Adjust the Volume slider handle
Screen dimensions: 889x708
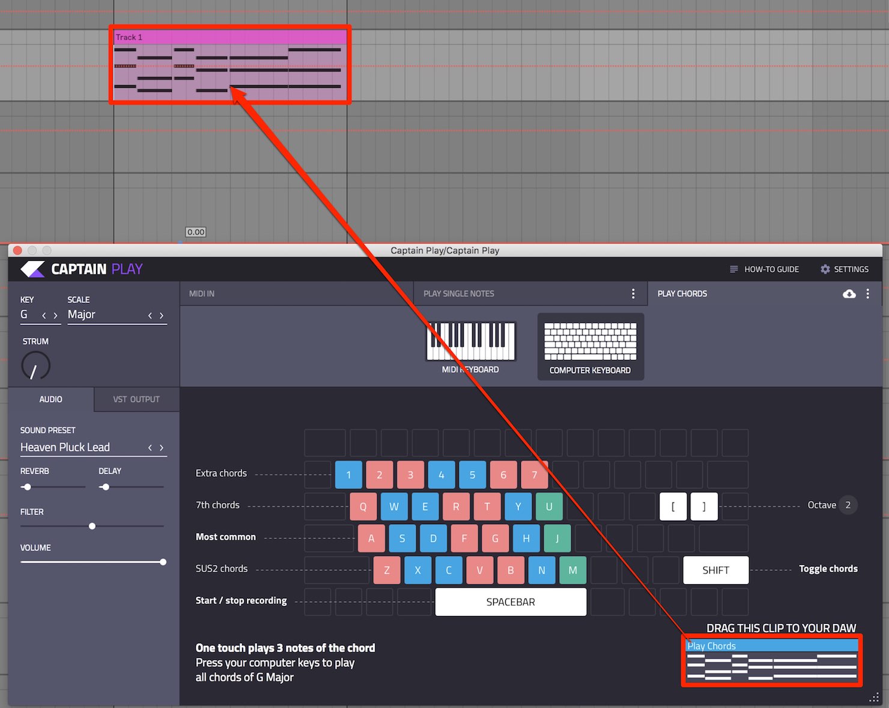point(163,563)
